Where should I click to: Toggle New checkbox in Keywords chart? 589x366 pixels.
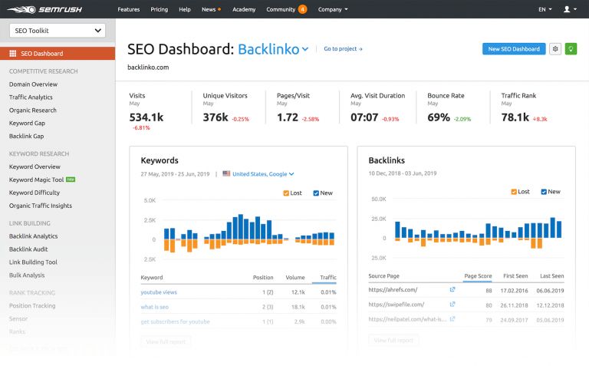[316, 193]
